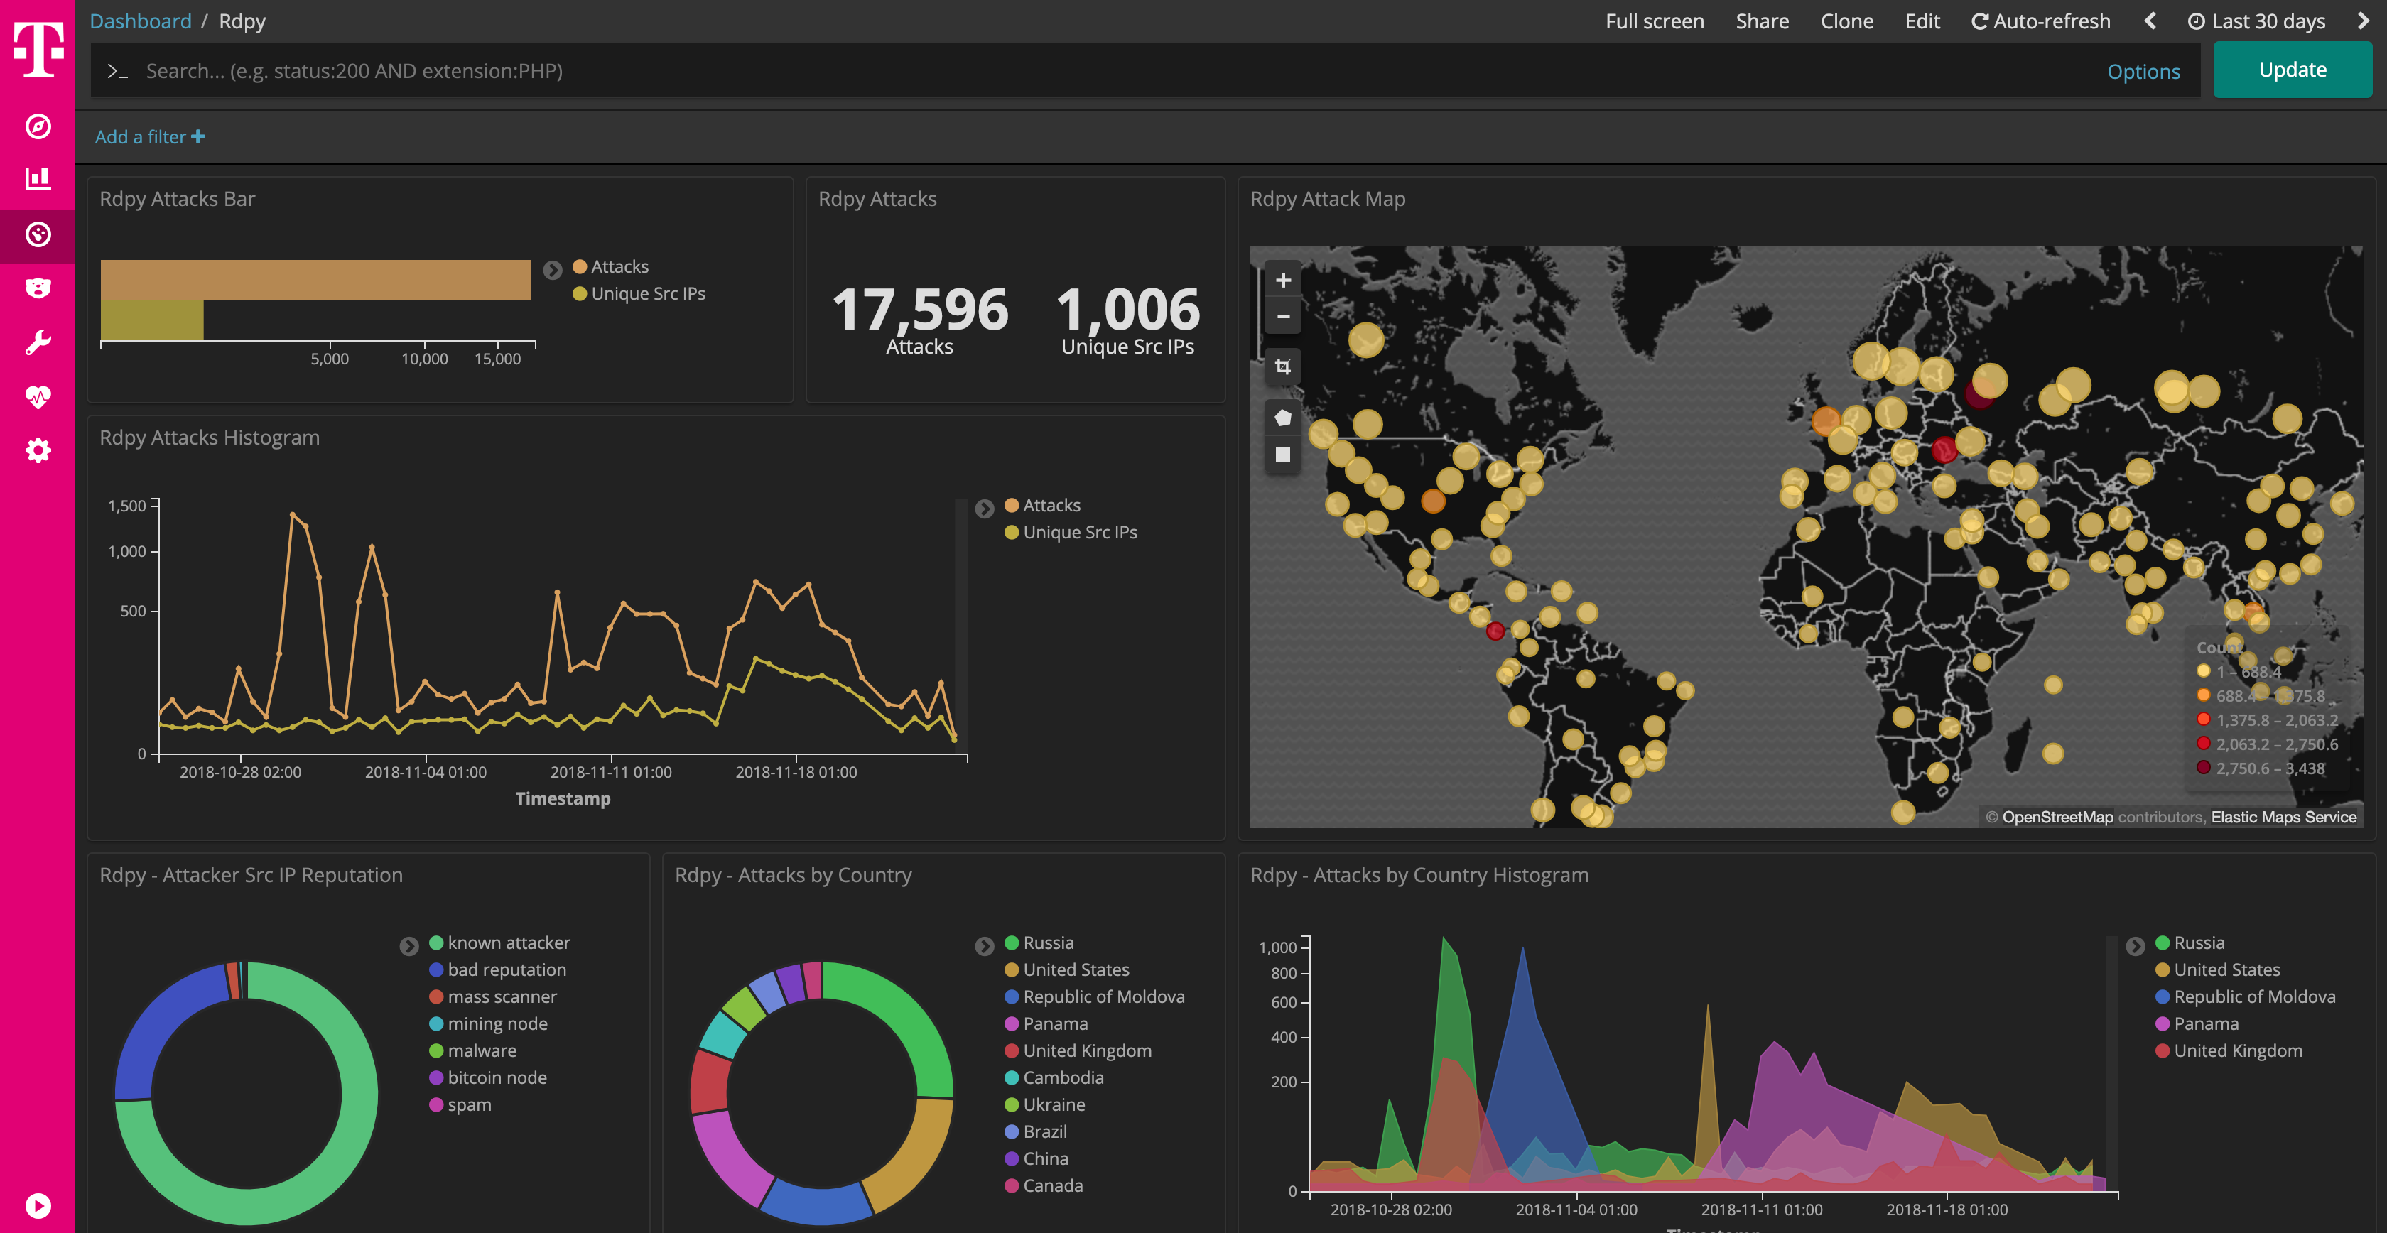Click the Update button

[x=2292, y=69]
